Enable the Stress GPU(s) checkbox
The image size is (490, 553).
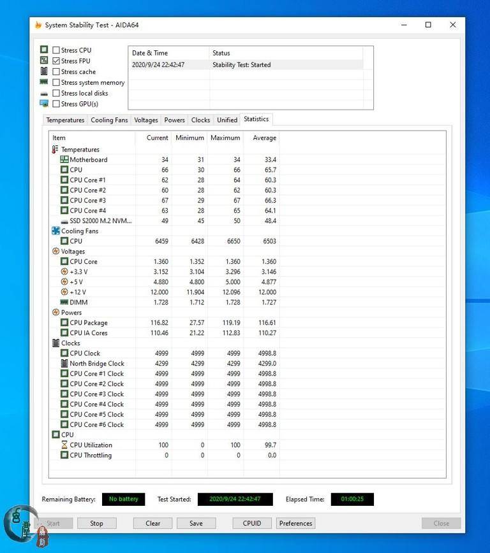(56, 104)
